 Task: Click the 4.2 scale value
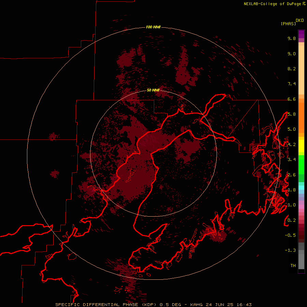pyautogui.click(x=292, y=145)
